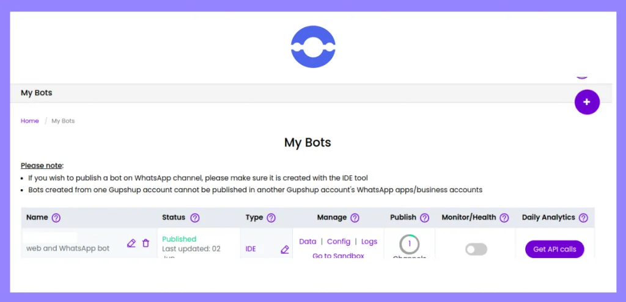Edit the bot name with pencil icon

131,243
